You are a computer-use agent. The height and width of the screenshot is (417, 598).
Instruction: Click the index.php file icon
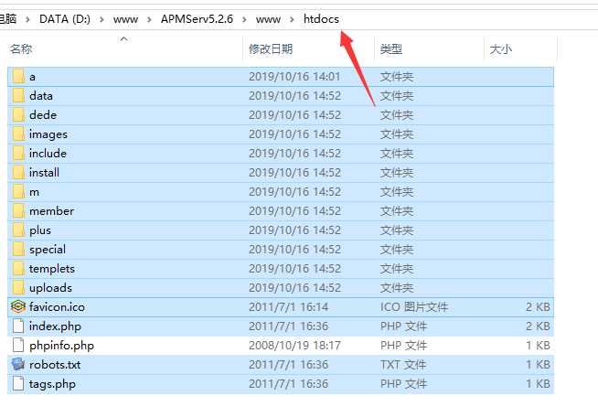point(18,326)
